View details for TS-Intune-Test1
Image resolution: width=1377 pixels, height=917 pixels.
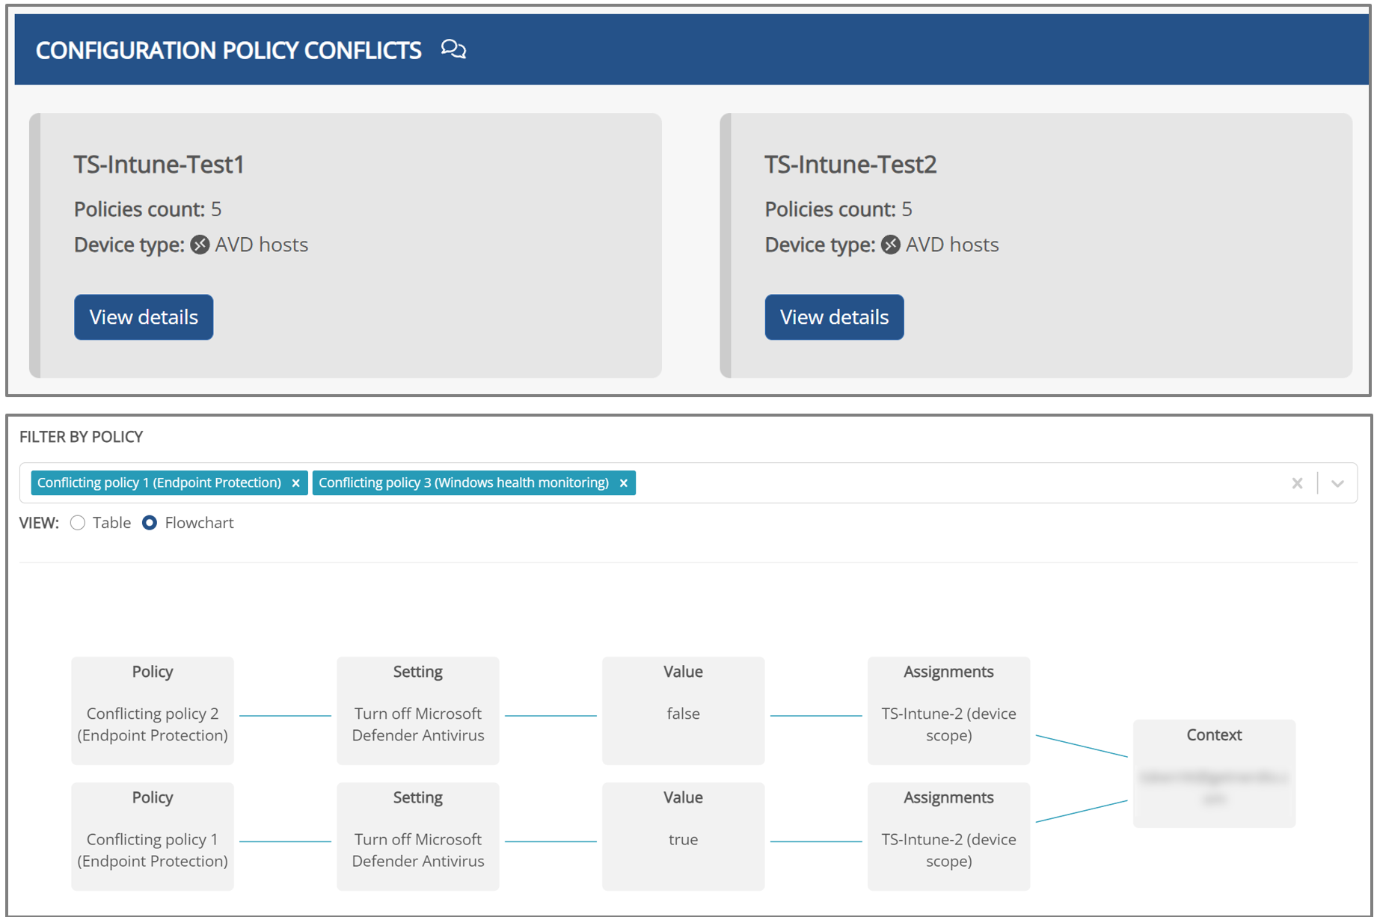144,317
